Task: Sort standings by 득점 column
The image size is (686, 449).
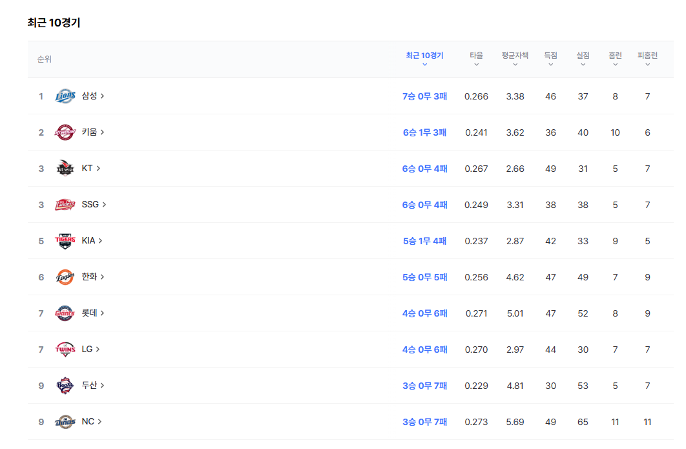Action: click(x=550, y=59)
